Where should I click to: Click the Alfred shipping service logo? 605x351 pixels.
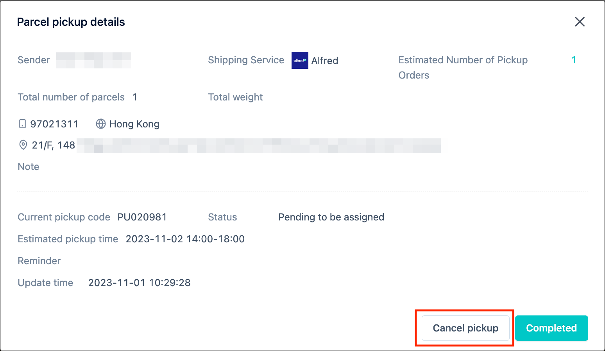[x=300, y=60]
